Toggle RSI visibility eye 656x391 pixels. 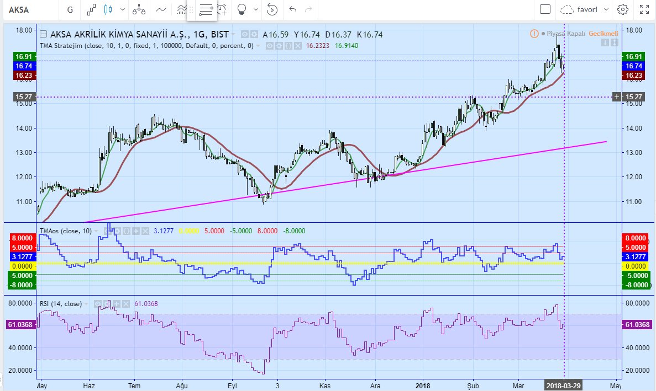point(97,304)
